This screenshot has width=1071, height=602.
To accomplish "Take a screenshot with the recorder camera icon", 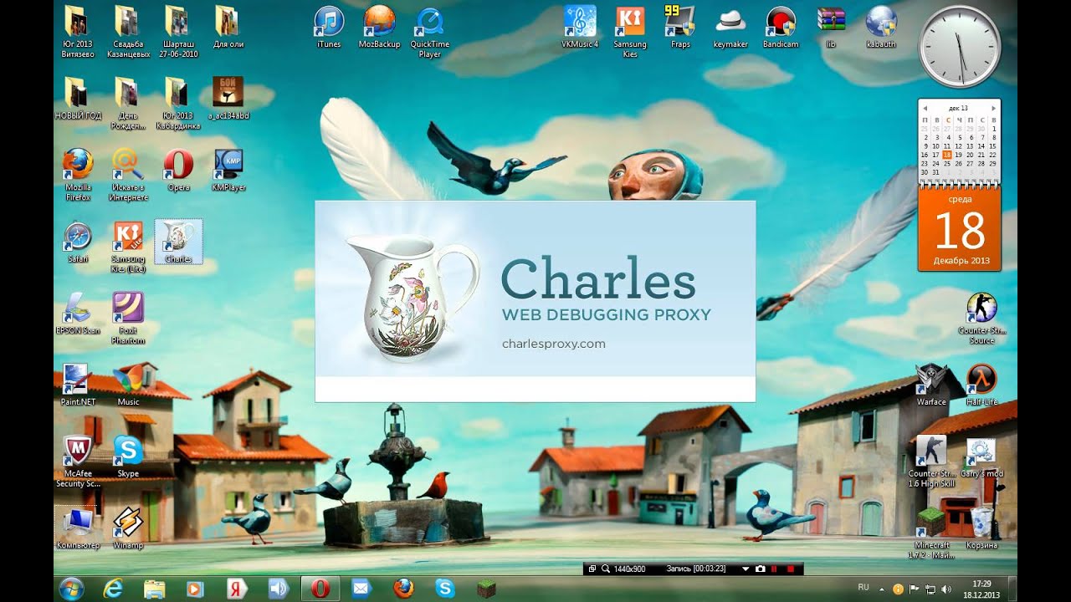I will (x=760, y=569).
